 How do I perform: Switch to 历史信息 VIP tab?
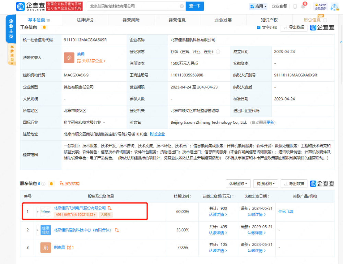point(315,20)
